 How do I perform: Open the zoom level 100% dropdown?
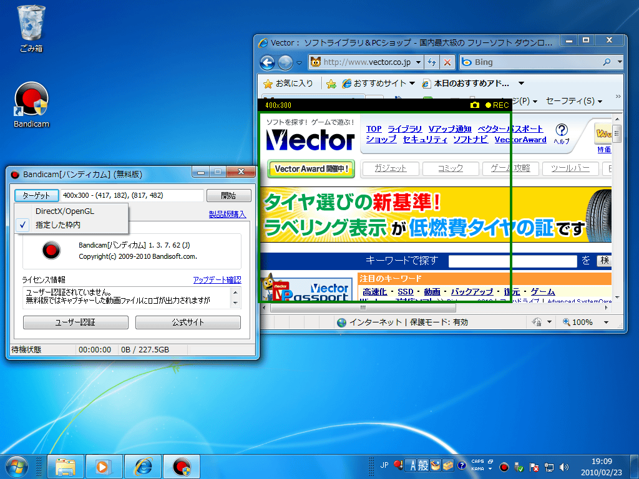(607, 322)
